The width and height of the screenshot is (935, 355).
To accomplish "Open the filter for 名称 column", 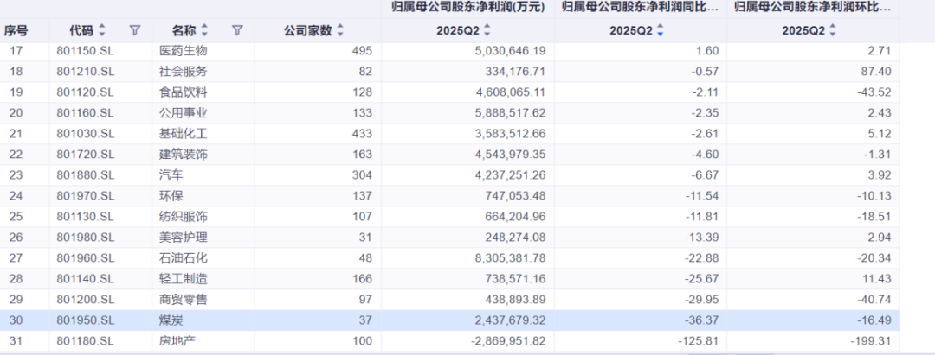I will point(237,30).
